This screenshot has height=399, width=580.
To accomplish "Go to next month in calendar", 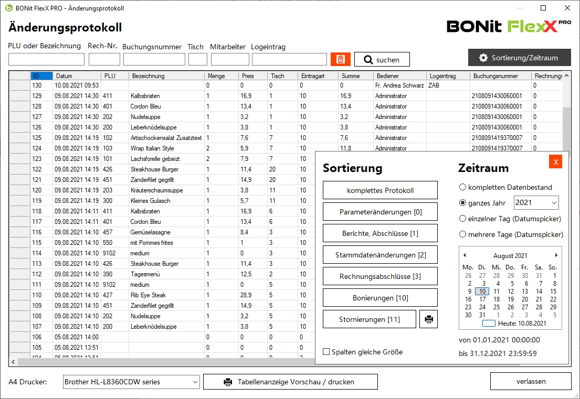I will (556, 255).
